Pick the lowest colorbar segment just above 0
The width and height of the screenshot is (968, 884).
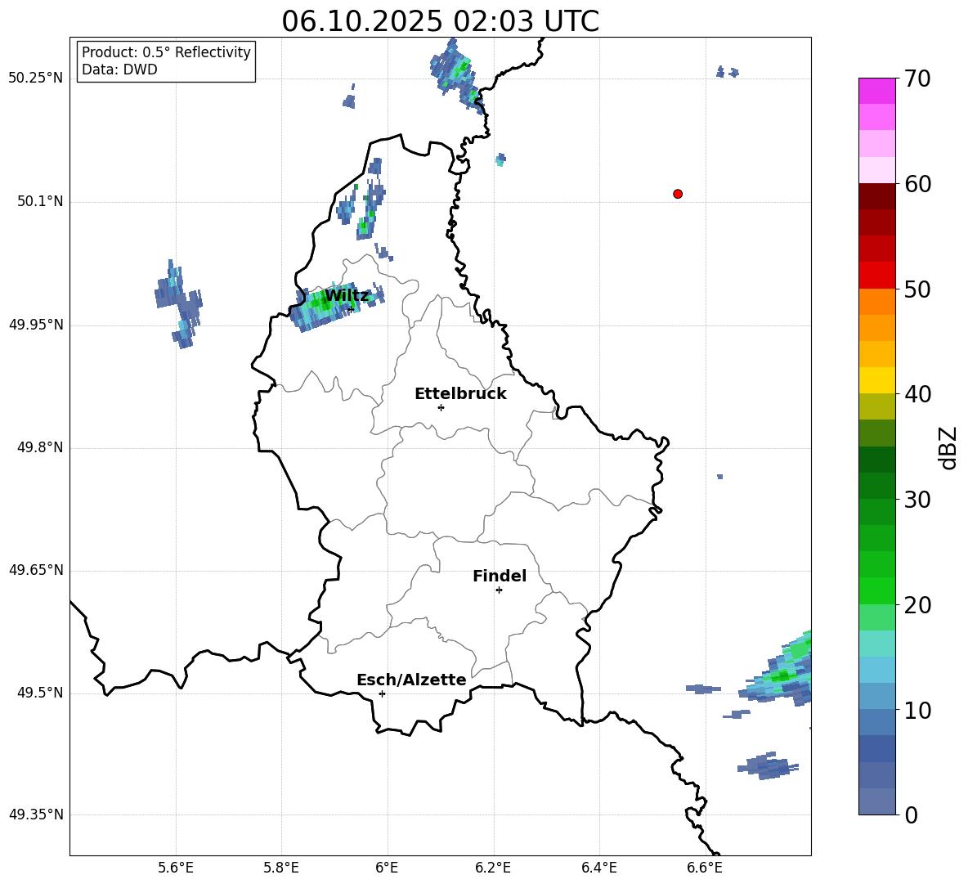[x=876, y=801]
